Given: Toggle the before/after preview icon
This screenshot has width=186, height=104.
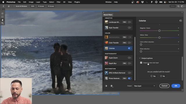Looking at the screenshot, I should click(106, 86).
